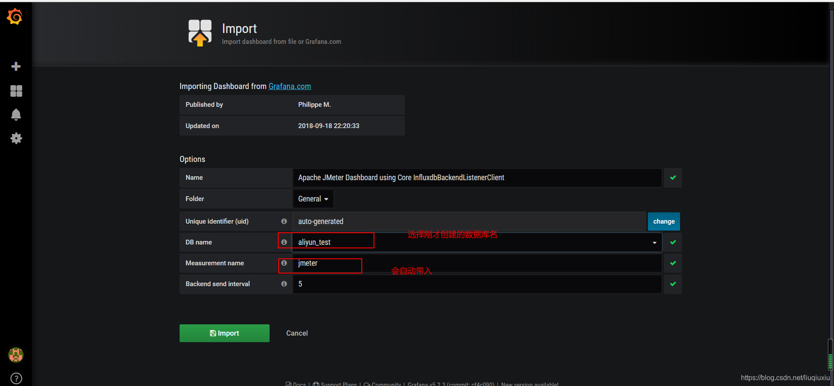Click the green check beside Backend send interval
This screenshot has width=834, height=386.
[x=673, y=284]
